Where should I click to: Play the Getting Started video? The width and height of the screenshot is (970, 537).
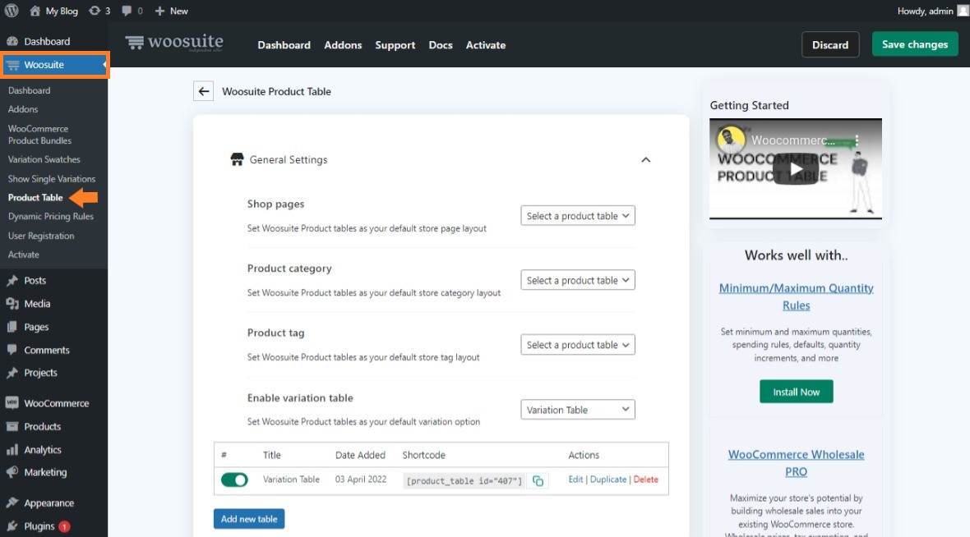(796, 168)
